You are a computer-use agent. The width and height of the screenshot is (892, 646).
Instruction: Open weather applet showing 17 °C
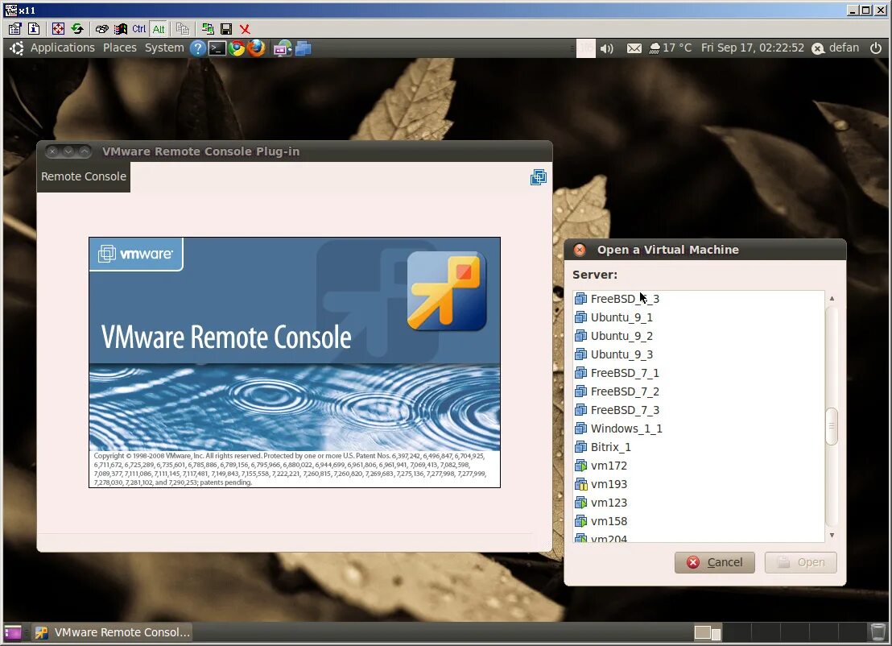coord(671,48)
